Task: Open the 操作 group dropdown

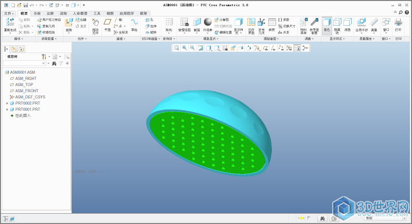Action: pos(19,39)
